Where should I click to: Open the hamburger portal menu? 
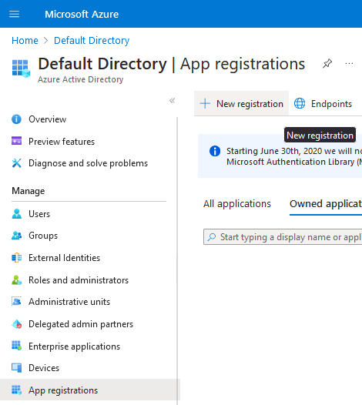[x=14, y=14]
